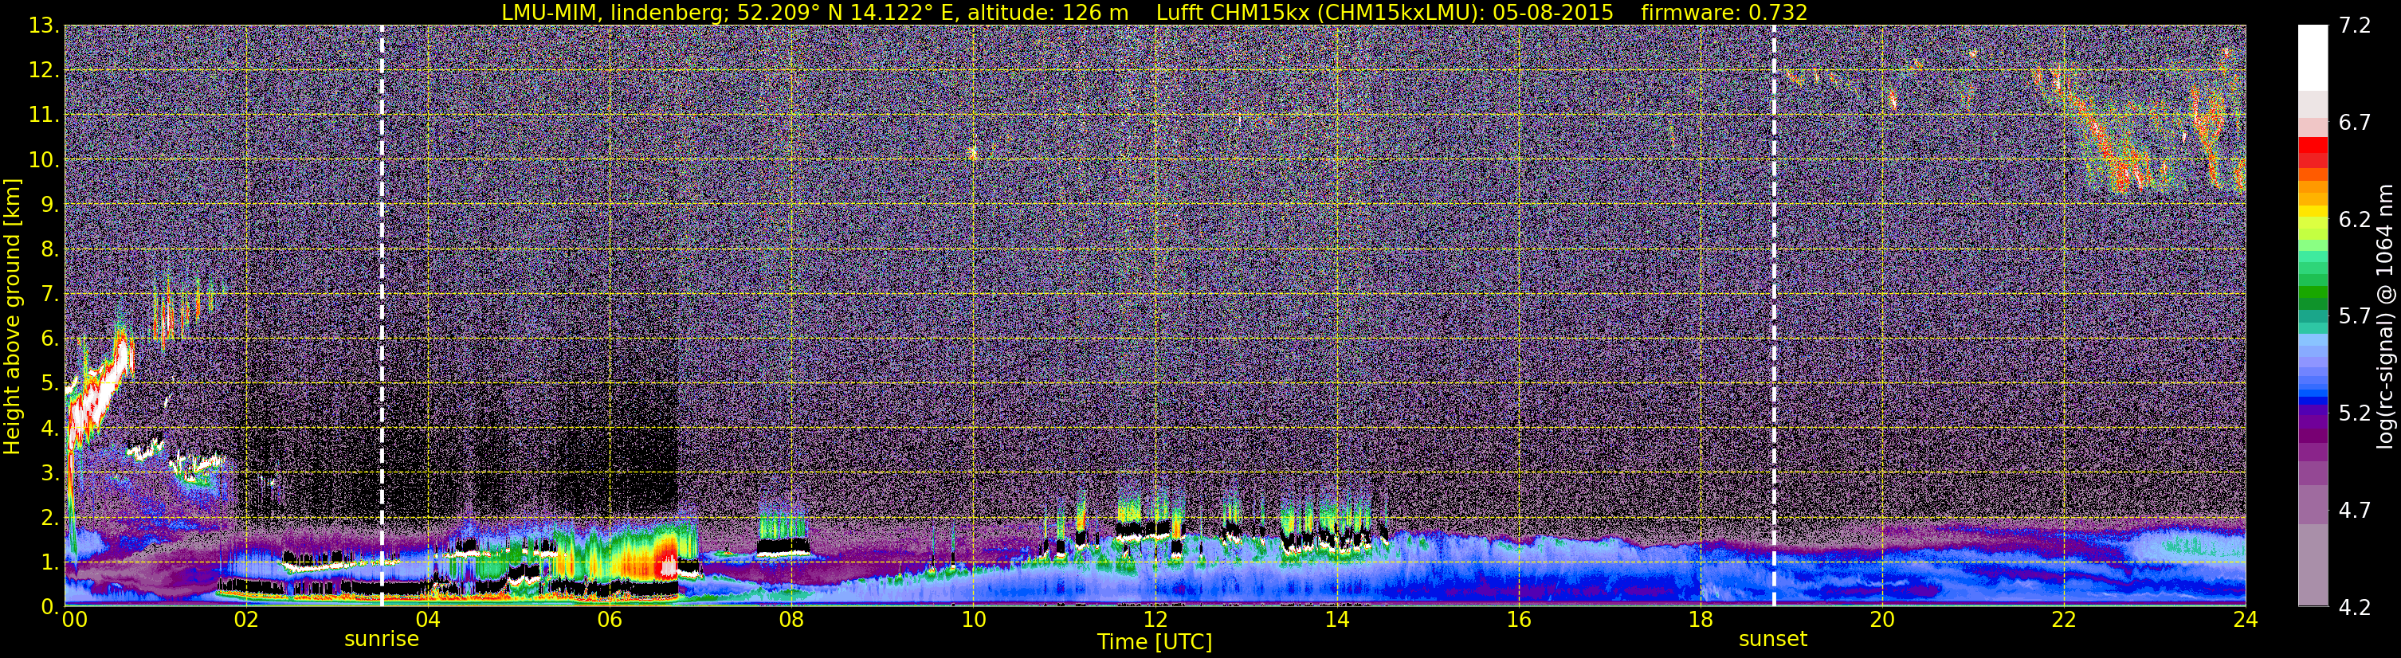Click the '00' time axis tick label
2401x658 pixels.
point(73,620)
